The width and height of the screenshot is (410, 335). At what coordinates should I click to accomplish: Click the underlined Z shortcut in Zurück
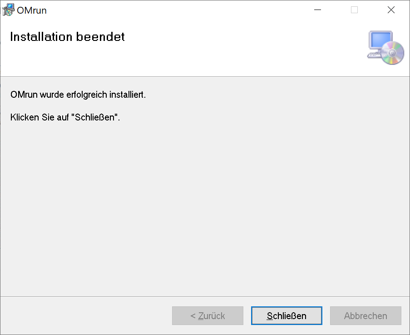[201, 315]
